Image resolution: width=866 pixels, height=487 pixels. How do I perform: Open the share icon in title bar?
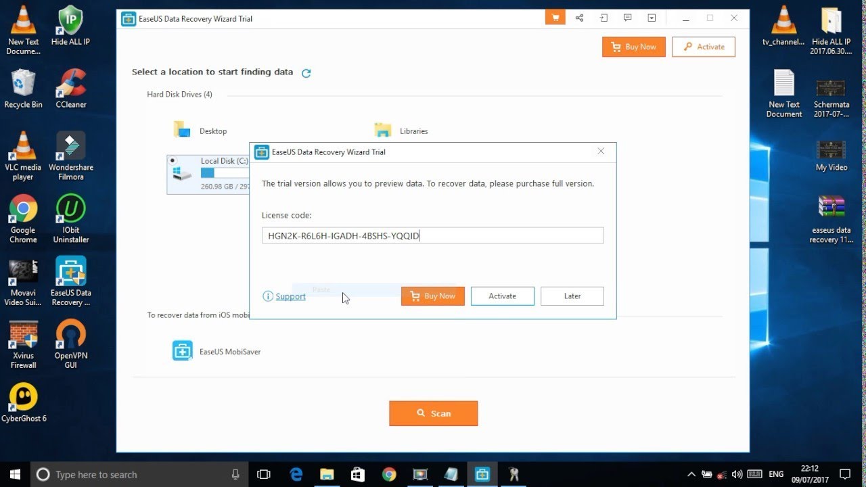pos(579,18)
